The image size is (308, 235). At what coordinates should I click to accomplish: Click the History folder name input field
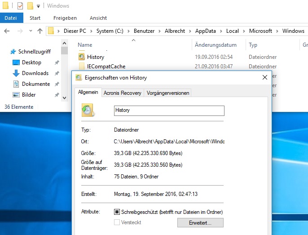click(169, 111)
